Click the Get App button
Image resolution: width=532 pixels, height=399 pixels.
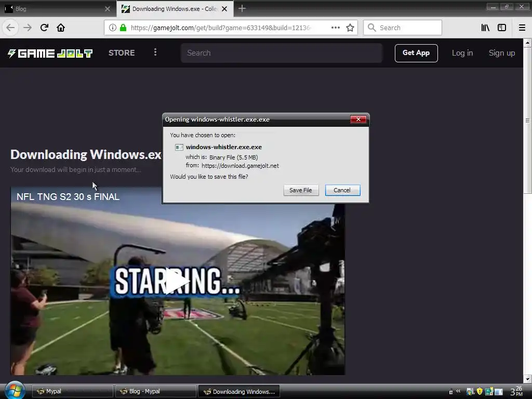click(416, 53)
